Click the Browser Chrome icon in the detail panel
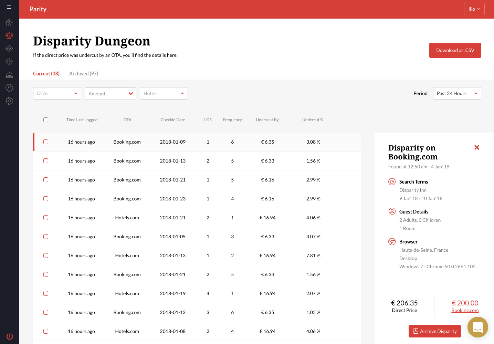Viewport: 494px width, 344px height. pyautogui.click(x=392, y=242)
